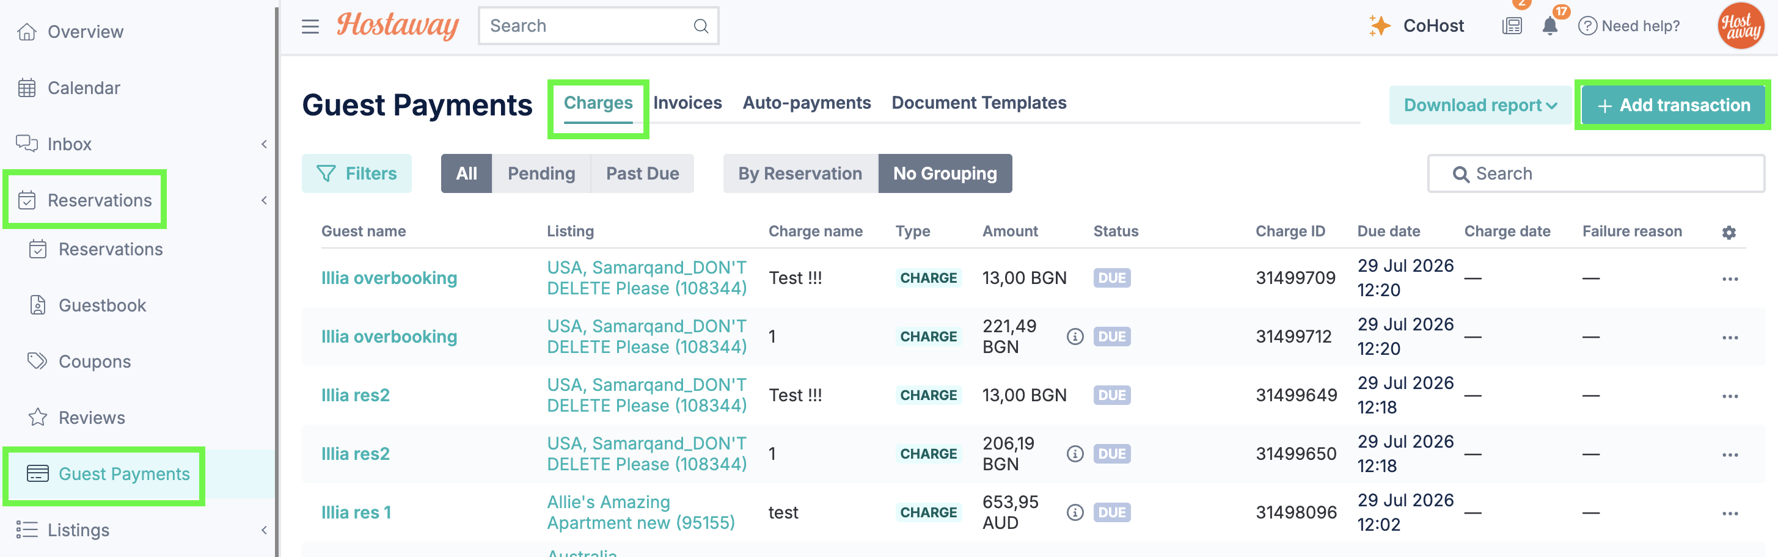
Task: Open the hamburger menu icon
Action: coord(310,26)
